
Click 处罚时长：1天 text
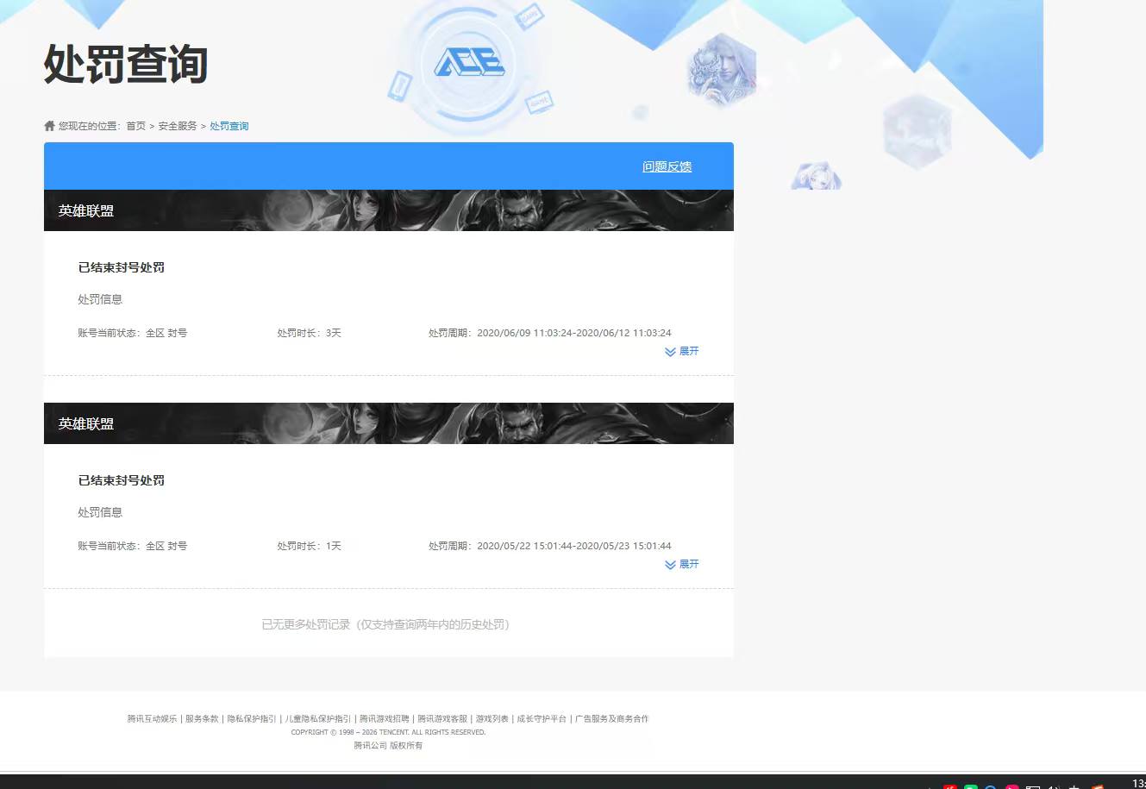[x=310, y=546]
